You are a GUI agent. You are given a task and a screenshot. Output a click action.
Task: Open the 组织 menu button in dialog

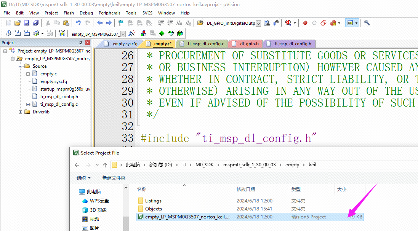(x=83, y=178)
